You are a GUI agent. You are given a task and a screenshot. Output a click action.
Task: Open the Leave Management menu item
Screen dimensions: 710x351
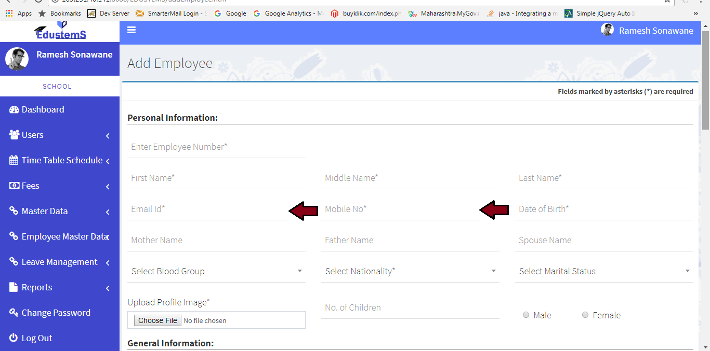(59, 262)
